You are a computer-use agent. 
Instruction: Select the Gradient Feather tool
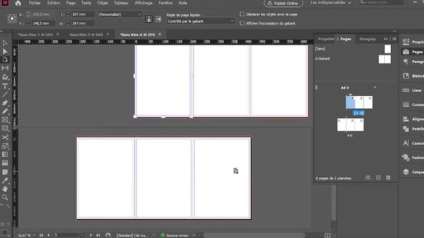(x=5, y=163)
